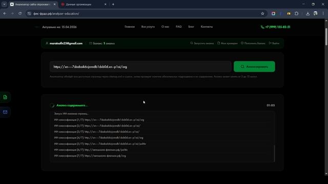328x184 pixels.
Task: Click the yellow extension icon in toolbar
Action: [x=289, y=14]
